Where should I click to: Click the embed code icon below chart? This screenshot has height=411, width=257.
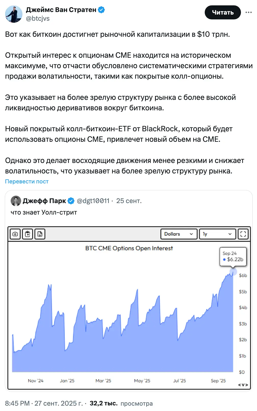[243, 385]
